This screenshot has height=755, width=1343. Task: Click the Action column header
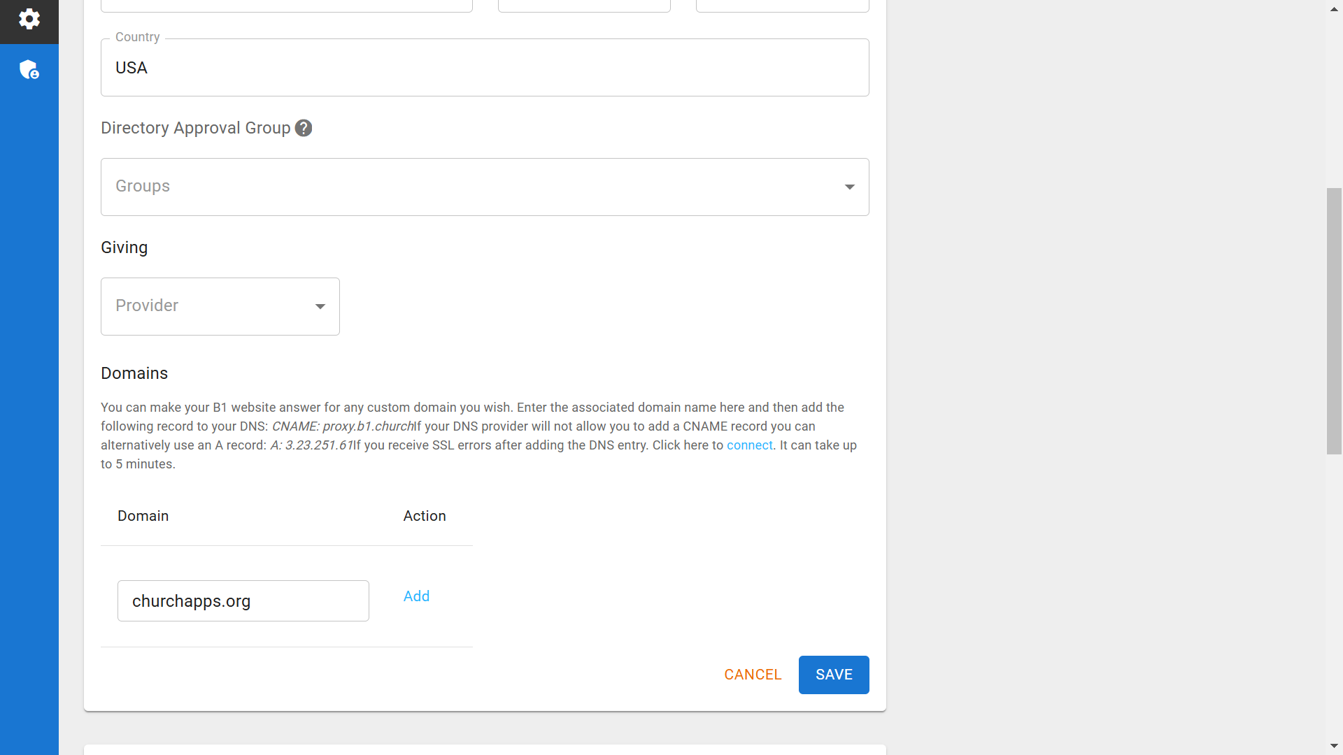[x=424, y=516]
